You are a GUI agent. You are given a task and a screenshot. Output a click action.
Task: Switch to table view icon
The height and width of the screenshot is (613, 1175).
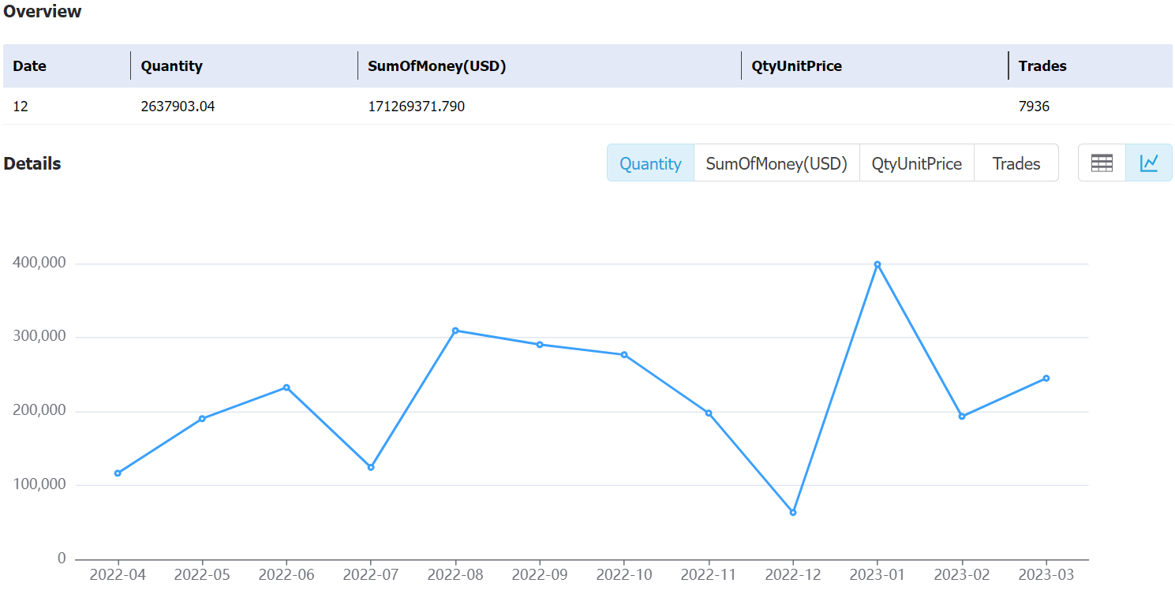click(x=1102, y=163)
